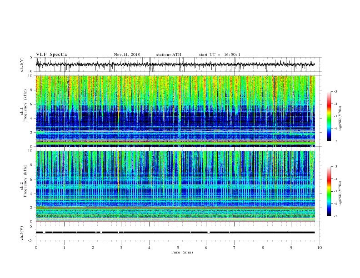Click the "6" frequency tick of the ch.2 spectrogram
The image size is (360, 278).
tap(32, 179)
